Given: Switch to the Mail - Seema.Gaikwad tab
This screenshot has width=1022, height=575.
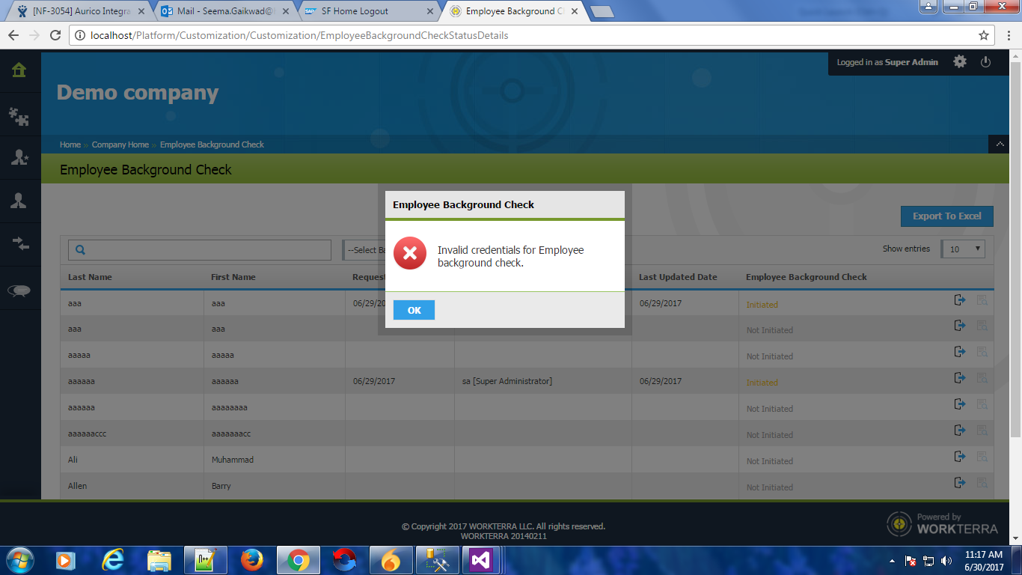Looking at the screenshot, I should pos(223,11).
